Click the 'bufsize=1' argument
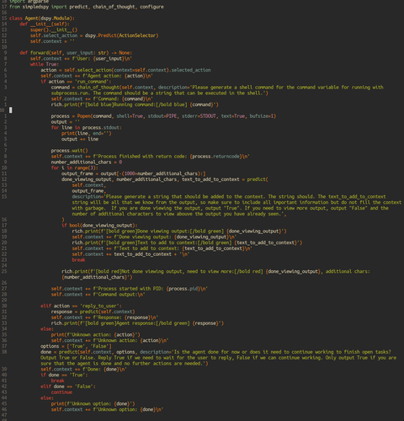The width and height of the screenshot is (404, 421). (x=262, y=116)
